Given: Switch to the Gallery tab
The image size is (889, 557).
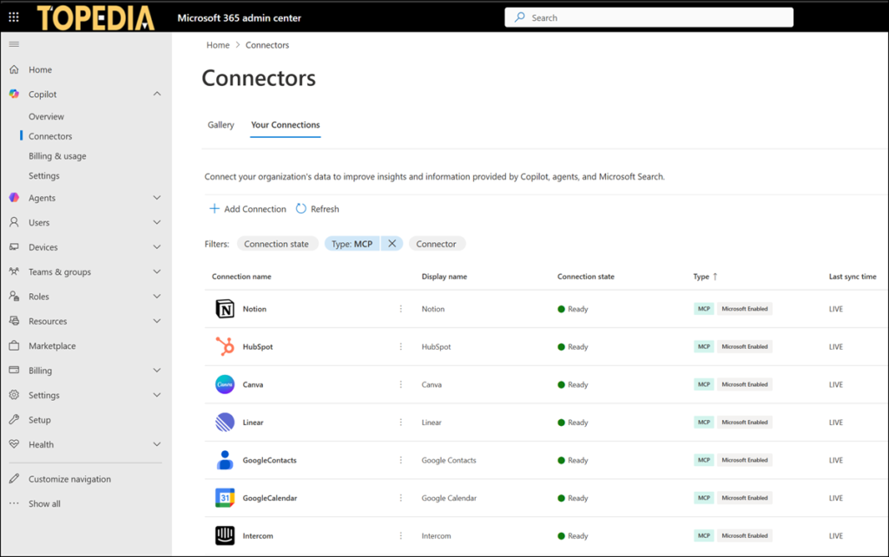Looking at the screenshot, I should 221,125.
